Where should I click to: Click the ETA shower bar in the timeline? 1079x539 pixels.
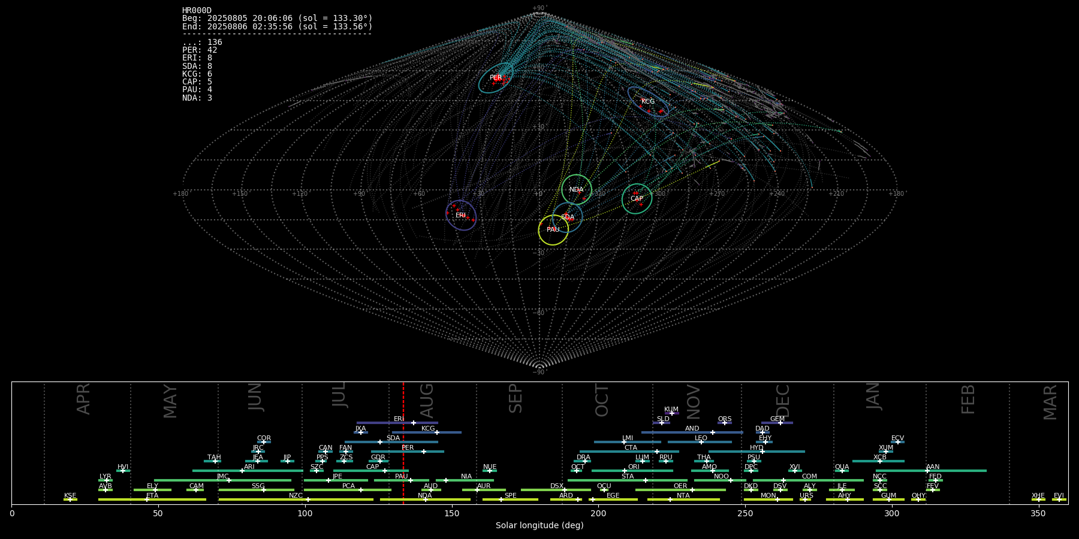pos(152,499)
